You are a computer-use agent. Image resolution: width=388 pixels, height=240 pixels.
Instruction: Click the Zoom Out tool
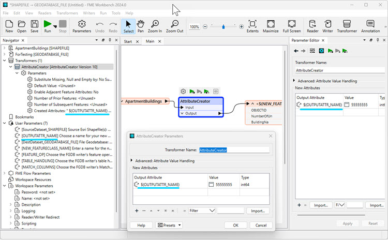click(x=174, y=26)
